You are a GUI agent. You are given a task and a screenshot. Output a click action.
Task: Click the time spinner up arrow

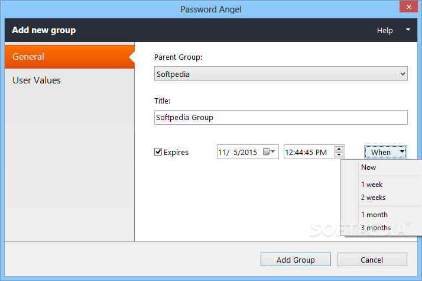[339, 148]
